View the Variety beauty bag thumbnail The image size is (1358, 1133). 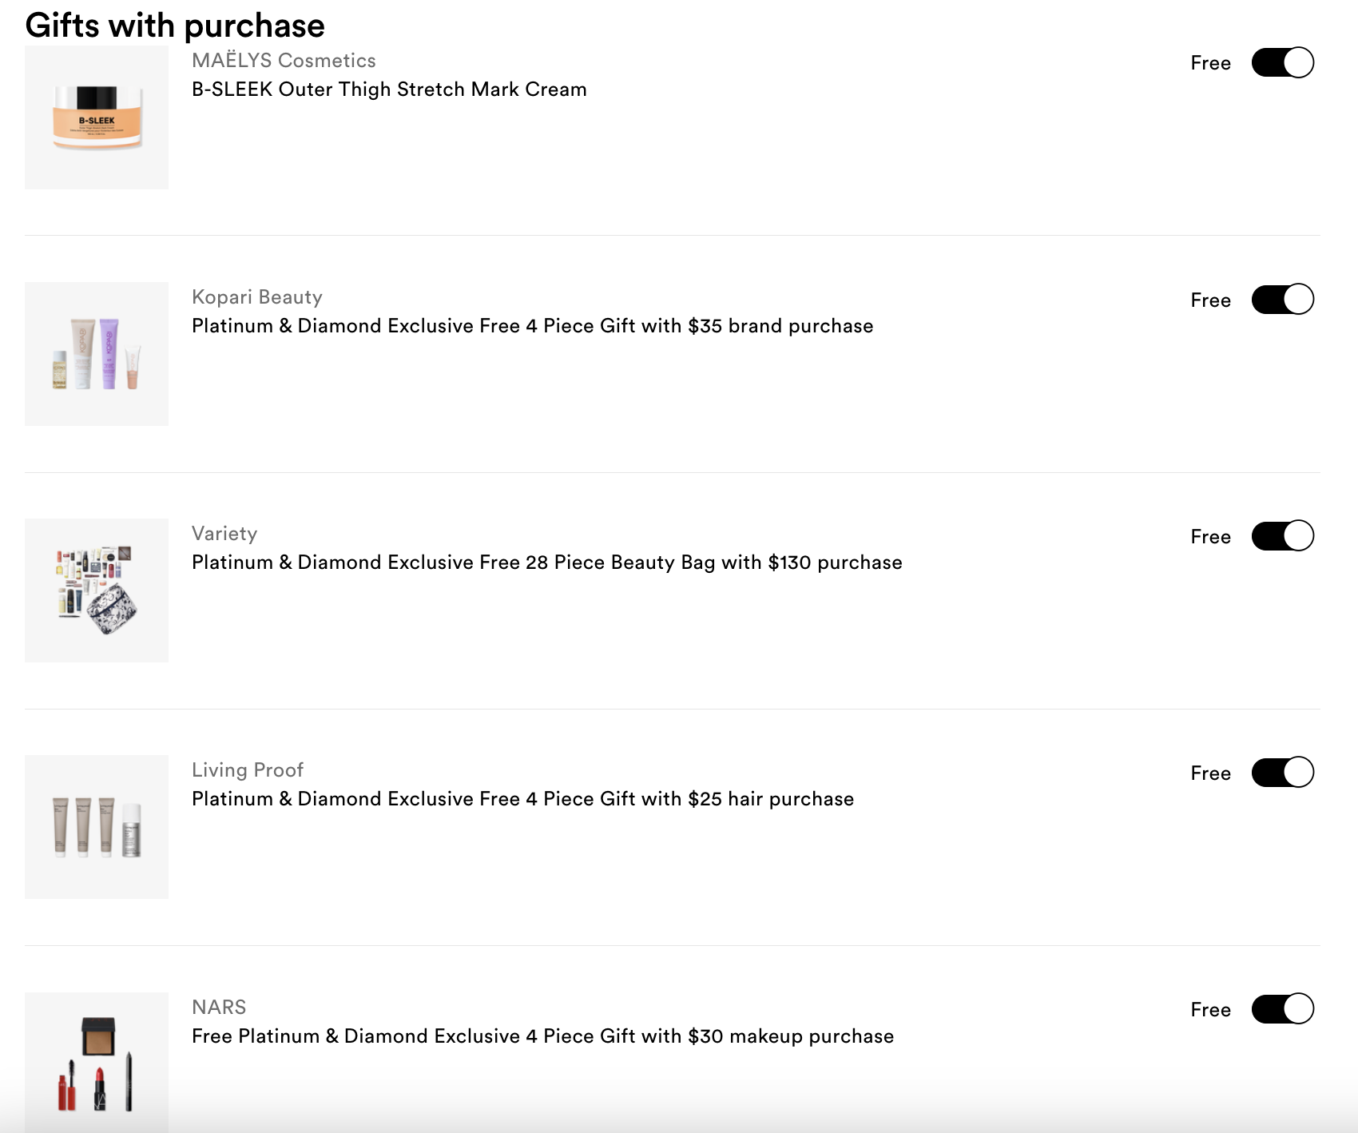point(97,590)
